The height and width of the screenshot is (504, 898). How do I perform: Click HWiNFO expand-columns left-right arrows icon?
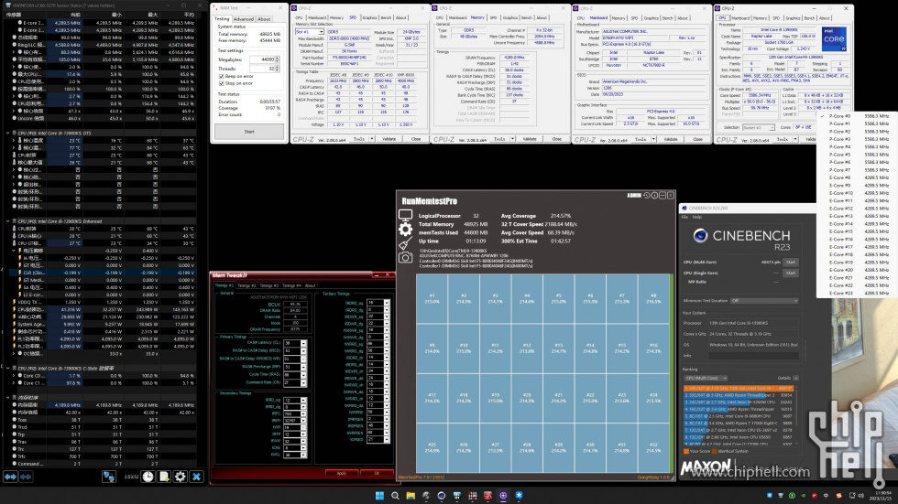(10, 476)
